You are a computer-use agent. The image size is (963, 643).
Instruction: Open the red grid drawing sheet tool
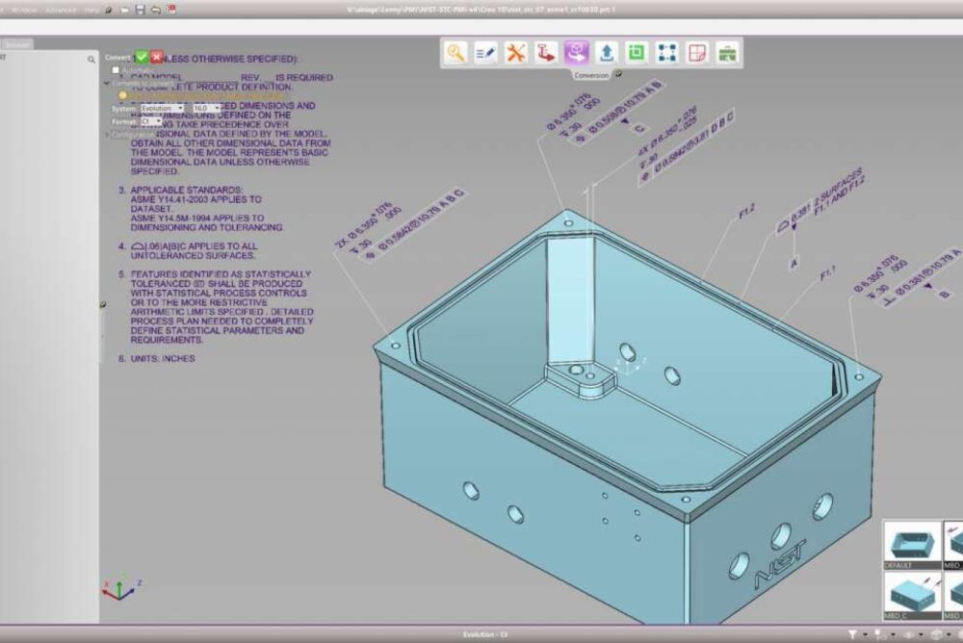pos(697,53)
